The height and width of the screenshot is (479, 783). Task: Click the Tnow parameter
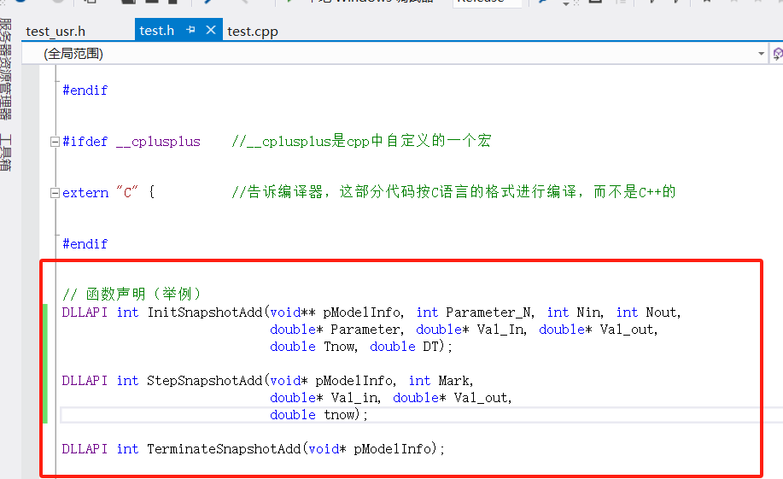click(x=339, y=347)
